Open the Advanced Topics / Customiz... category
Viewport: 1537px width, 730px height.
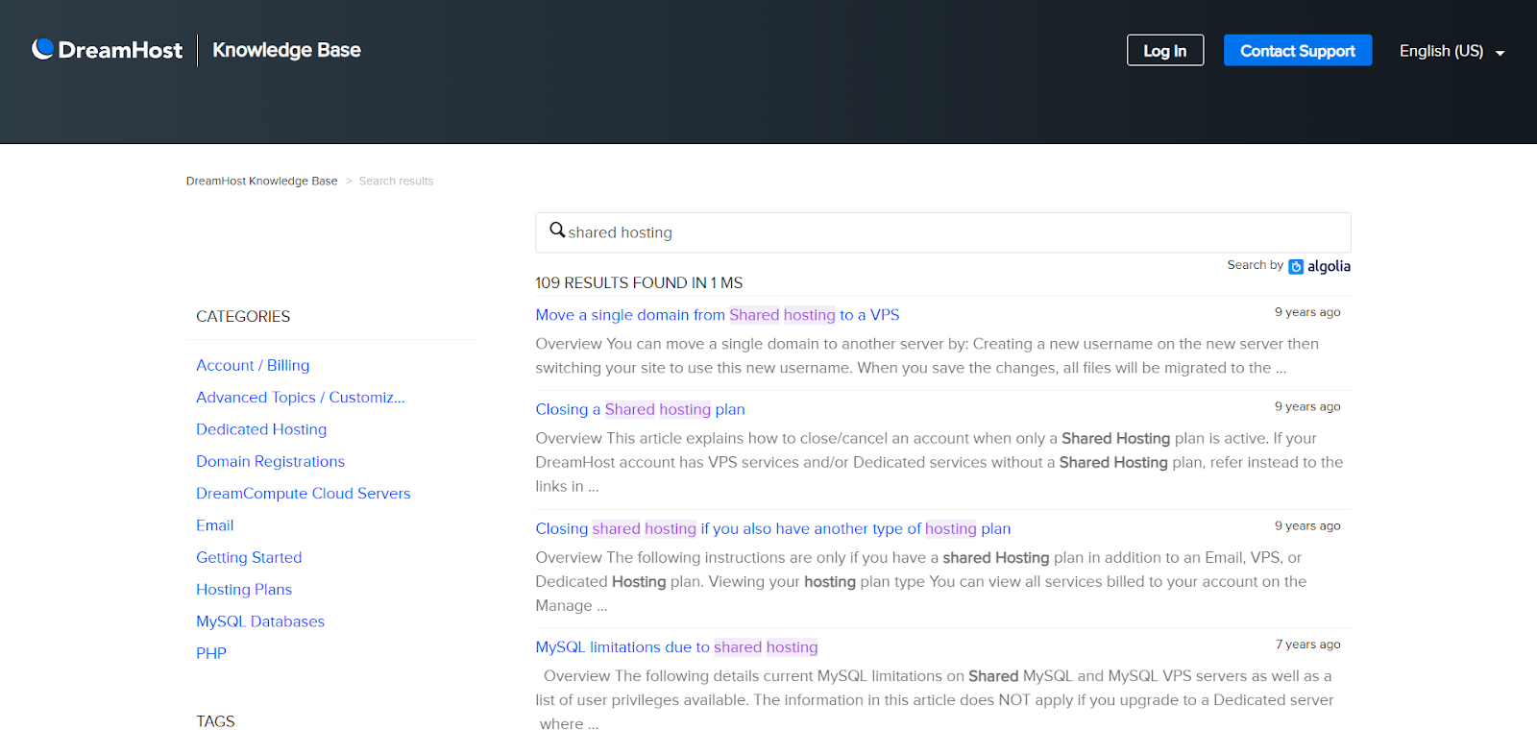[301, 398]
